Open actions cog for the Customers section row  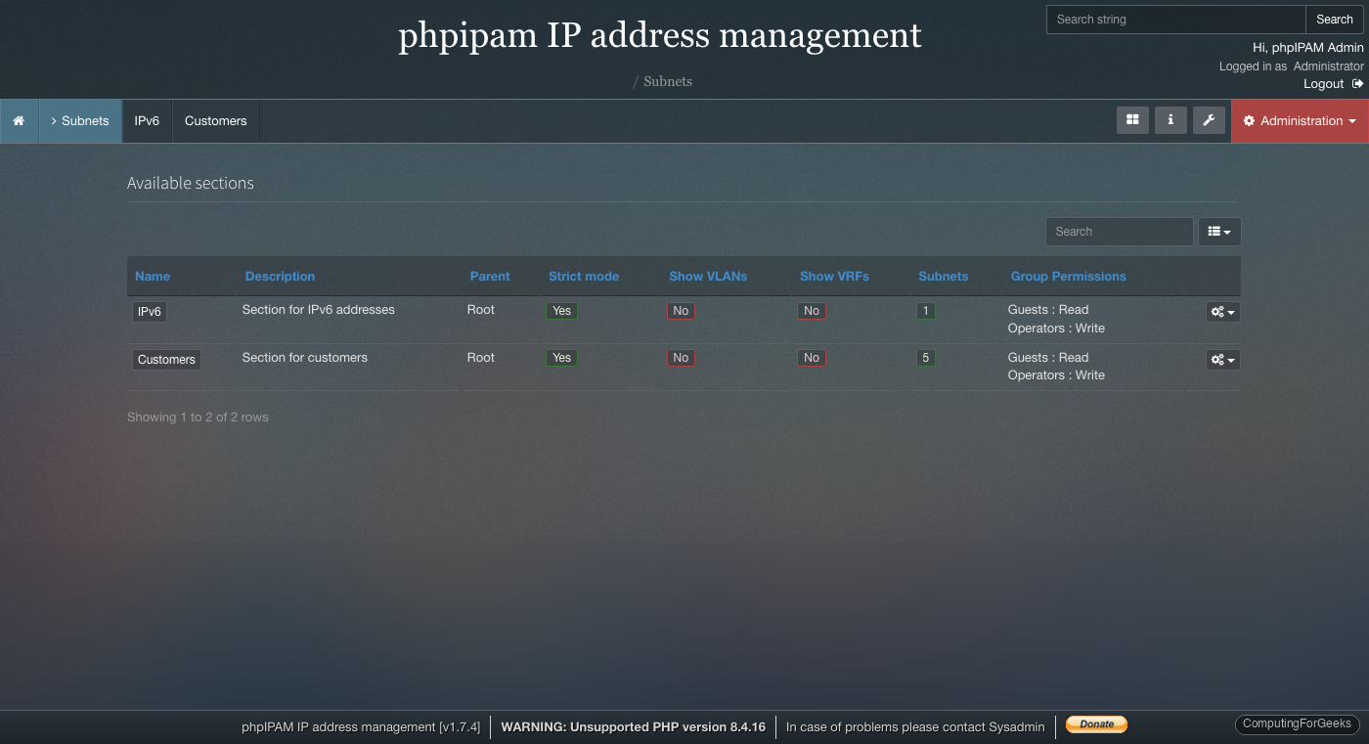(1222, 359)
